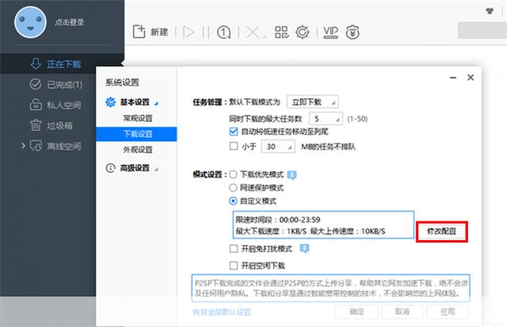
Task: Click the scheduled task clock icon
Action: click(224, 32)
